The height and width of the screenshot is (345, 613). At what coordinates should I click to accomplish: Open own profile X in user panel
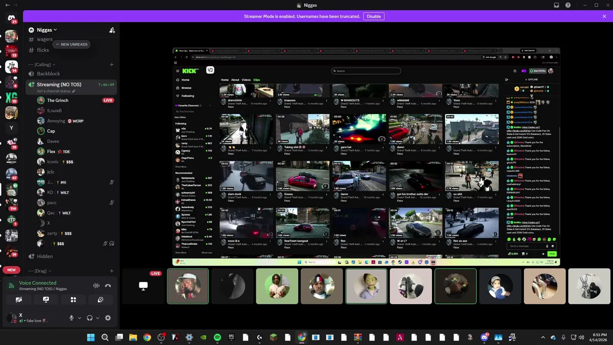[34, 318]
